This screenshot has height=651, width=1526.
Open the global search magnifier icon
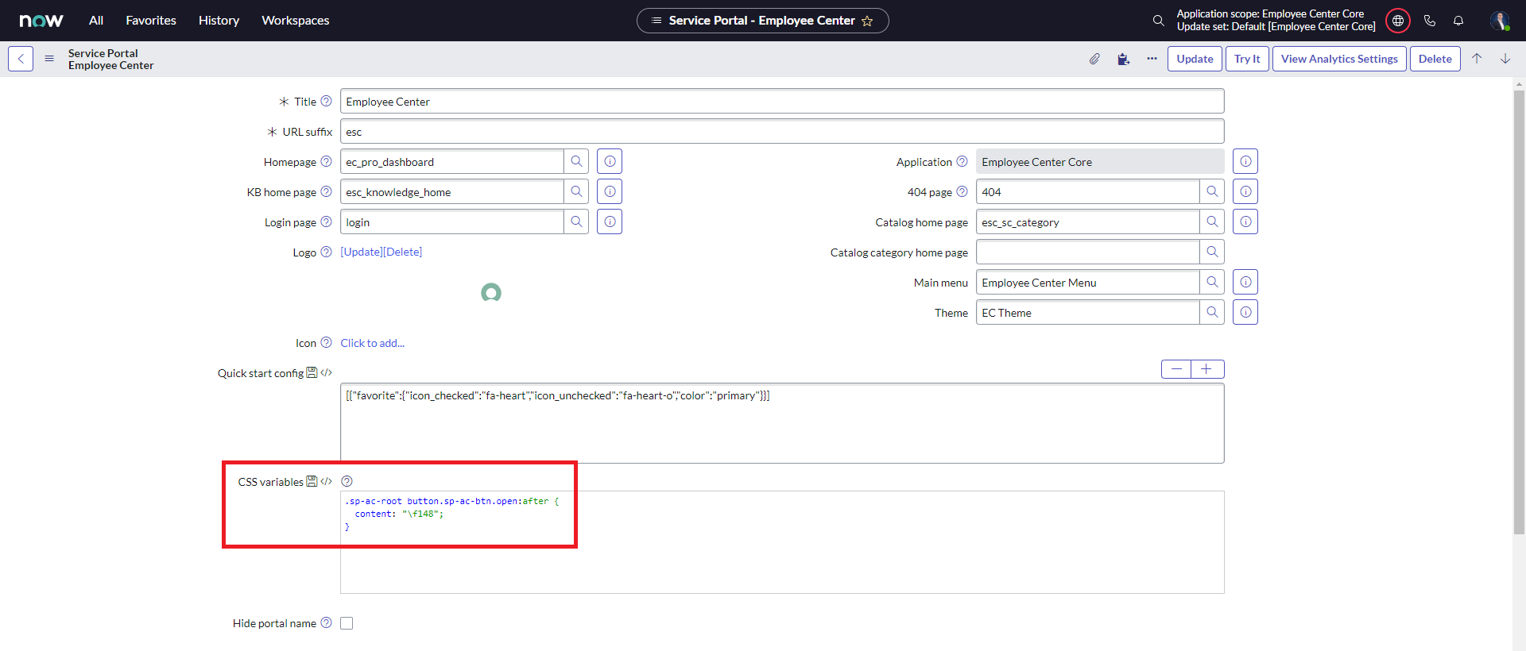pyautogui.click(x=1159, y=21)
